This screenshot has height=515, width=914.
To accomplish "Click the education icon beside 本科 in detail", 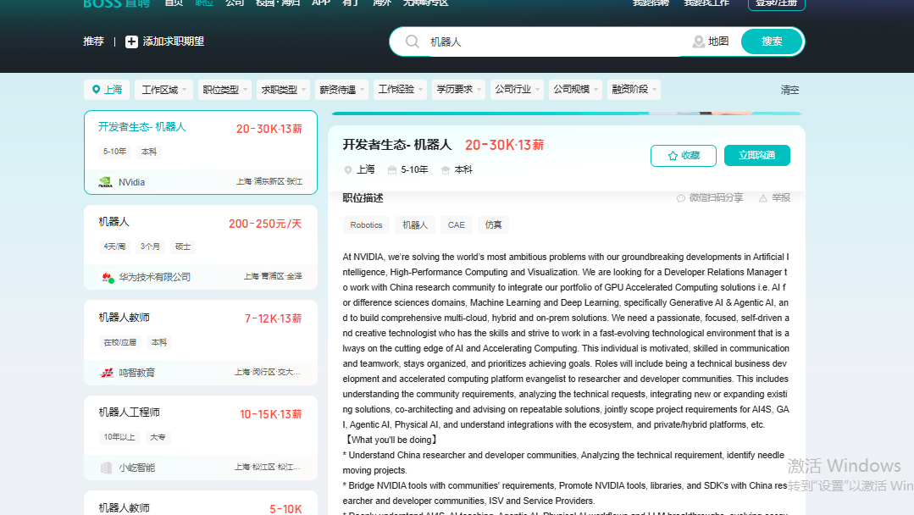I will tap(446, 169).
